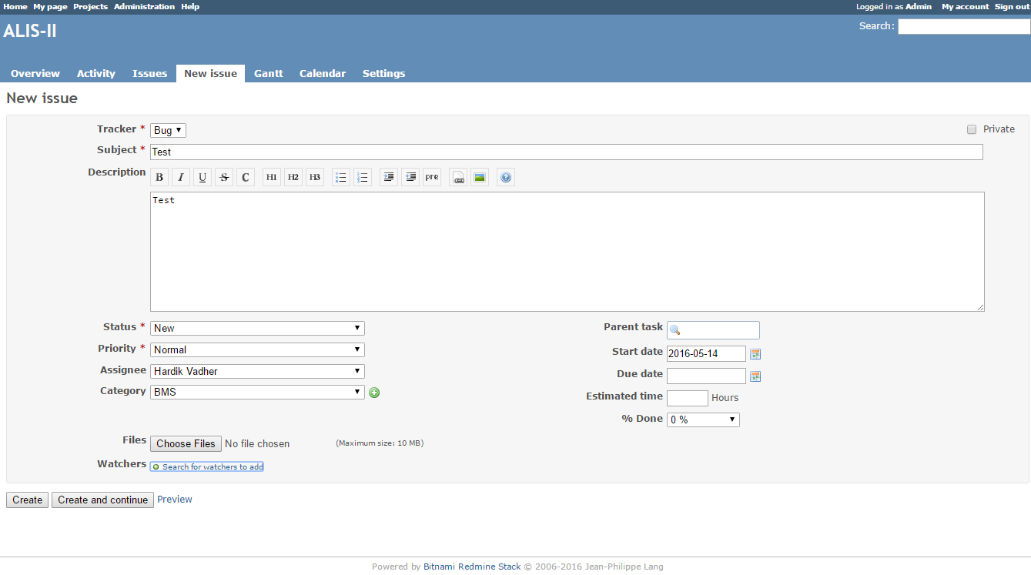The height and width of the screenshot is (575, 1031).
Task: Apply bold formatting in description toolbar
Action: [x=159, y=178]
